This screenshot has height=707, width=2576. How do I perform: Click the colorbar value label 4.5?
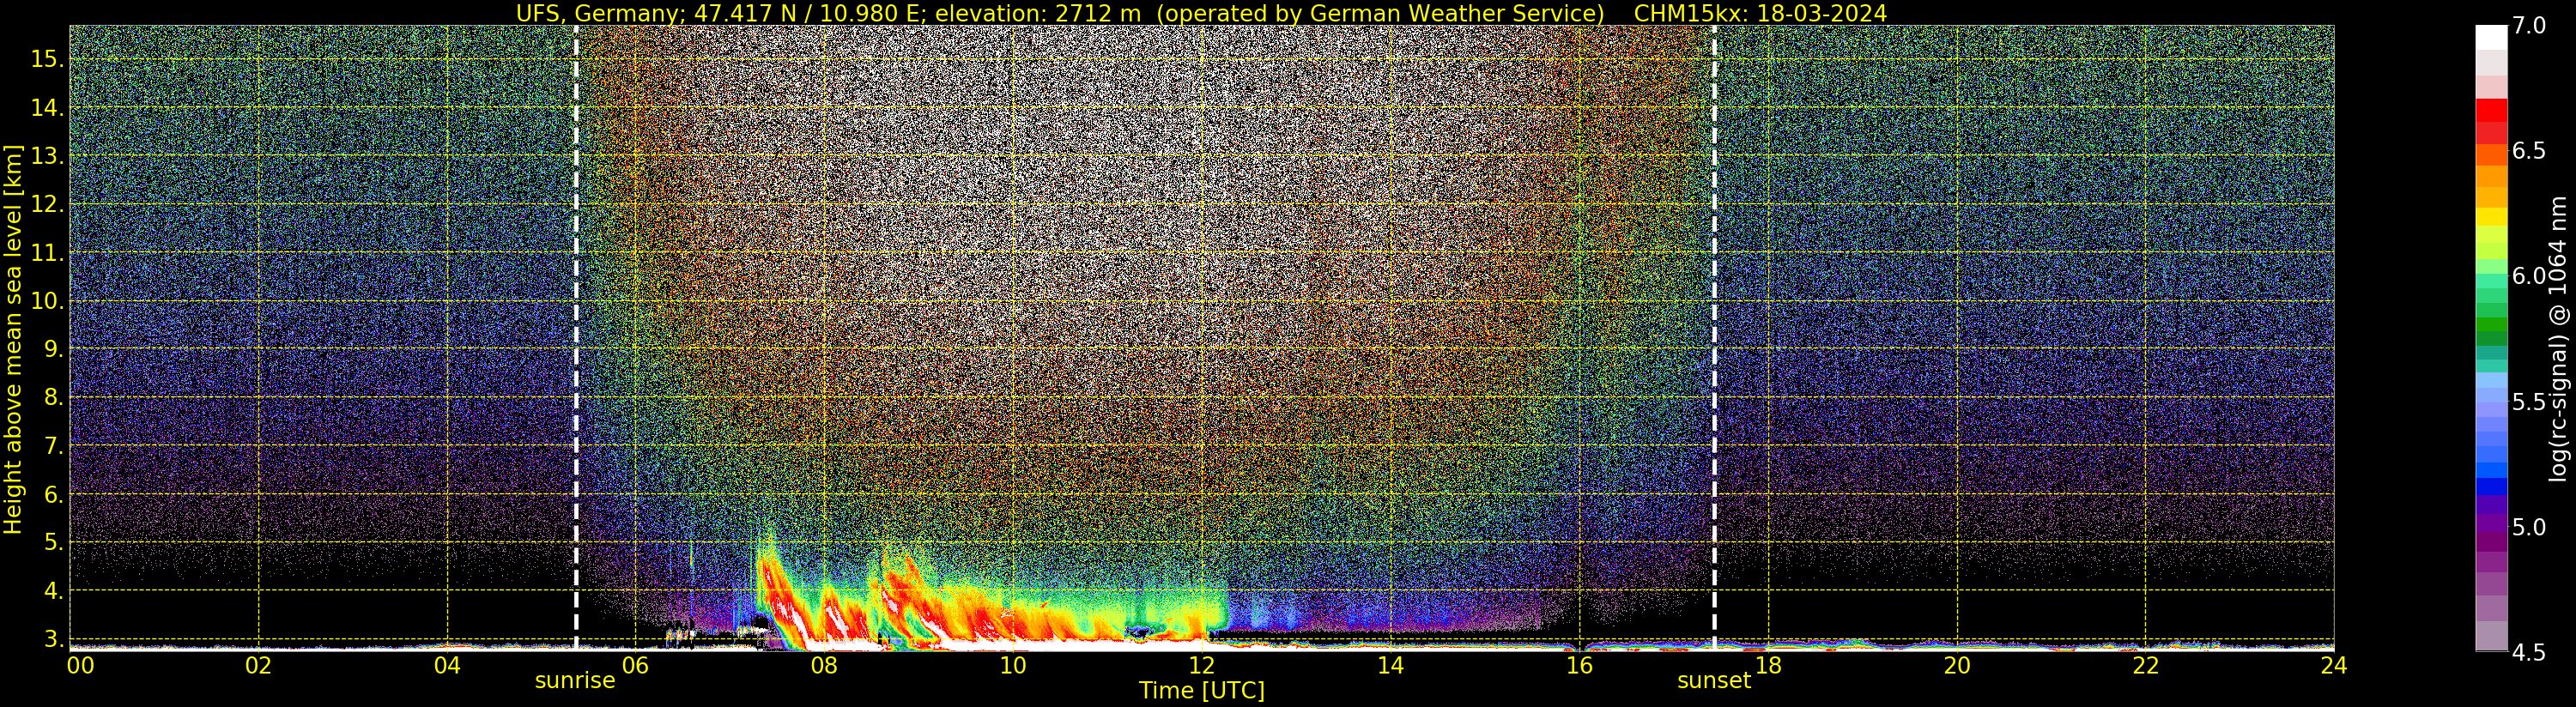pos(2529,652)
